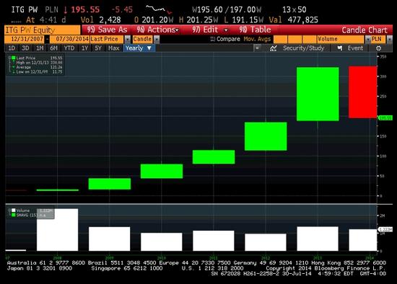The image size is (397, 284).
Task: Select the Max range tab
Action: [x=114, y=48]
